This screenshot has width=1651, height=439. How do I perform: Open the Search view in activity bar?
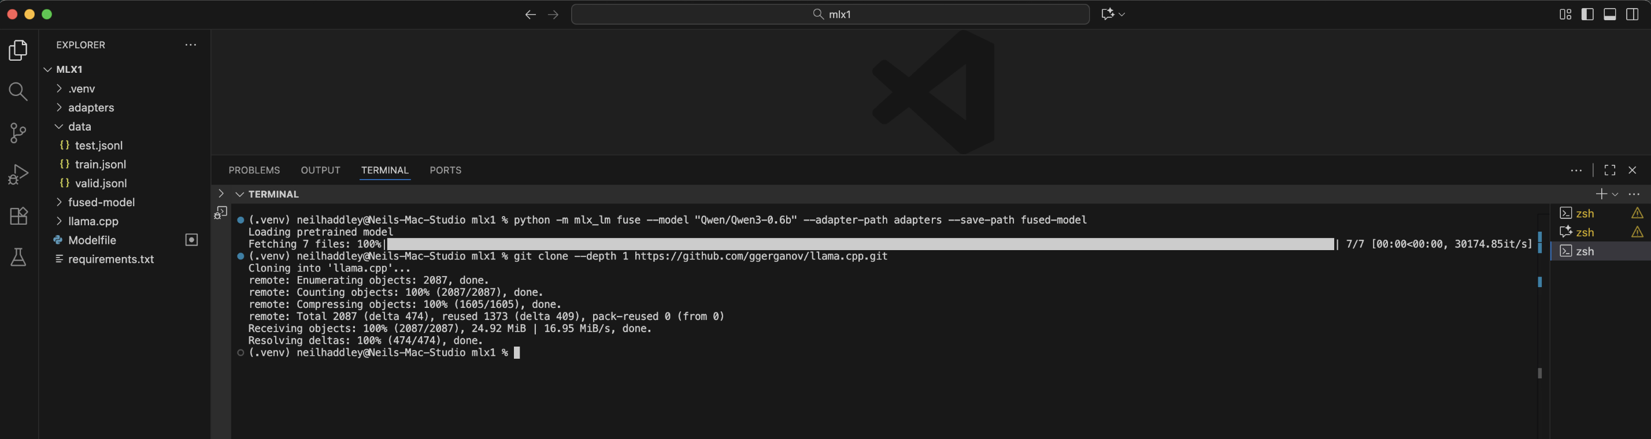pyautogui.click(x=18, y=92)
